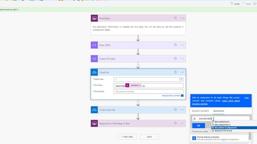Image resolution: width=257 pixels, height=144 pixels.
Task: Open the Create CSV table ellipsis menu
Action: point(182,59)
